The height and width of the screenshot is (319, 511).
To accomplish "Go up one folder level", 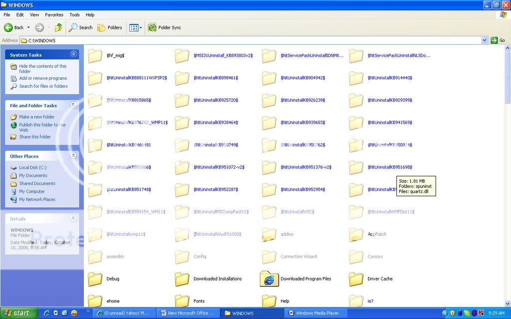I will click(x=58, y=28).
